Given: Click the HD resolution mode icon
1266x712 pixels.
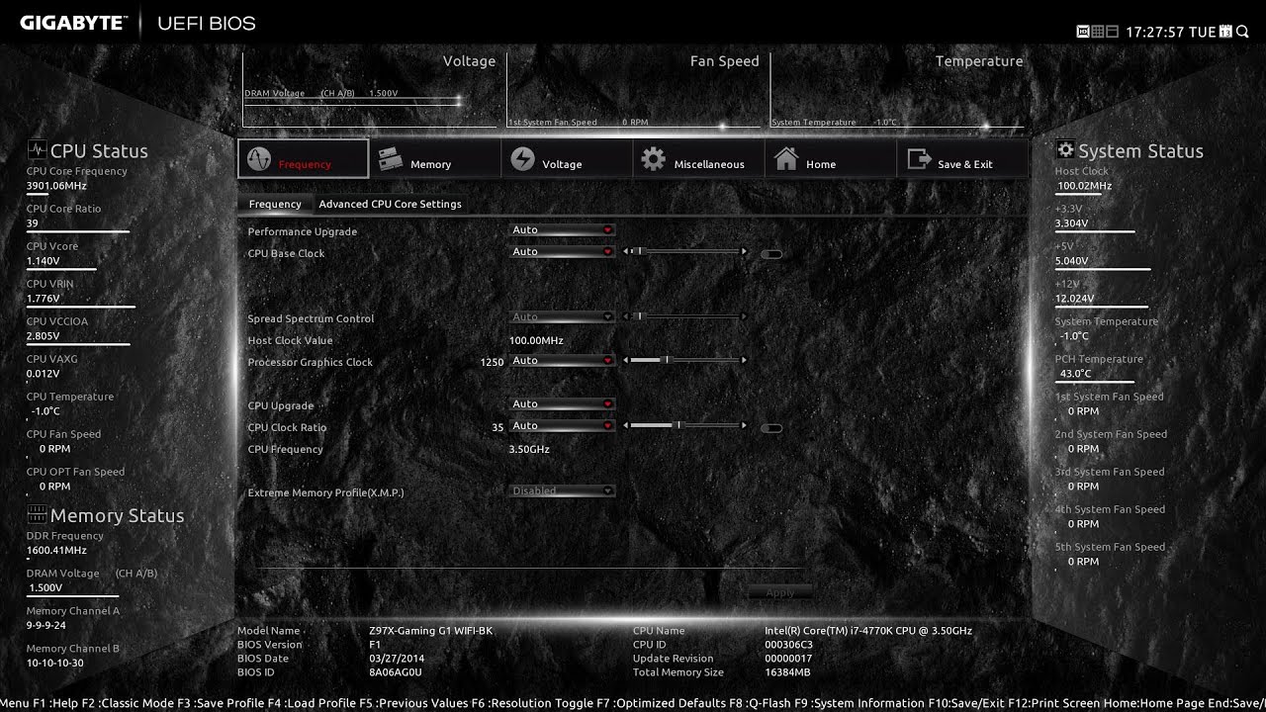Looking at the screenshot, I should tap(1082, 32).
